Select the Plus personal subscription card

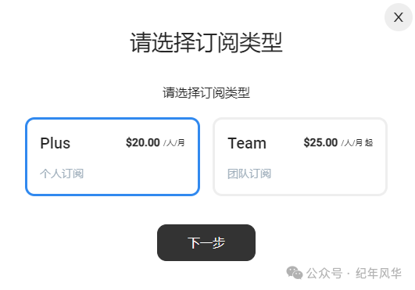tap(113, 156)
